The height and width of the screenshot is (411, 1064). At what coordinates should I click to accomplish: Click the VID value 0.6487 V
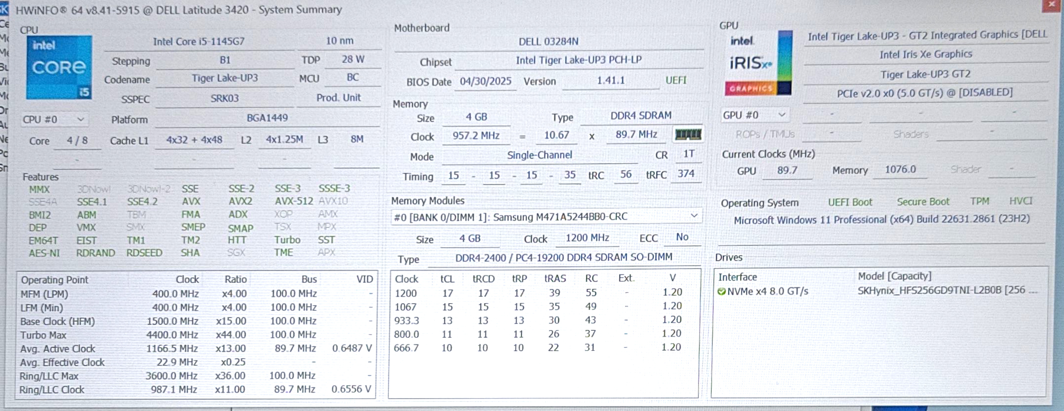pos(352,348)
